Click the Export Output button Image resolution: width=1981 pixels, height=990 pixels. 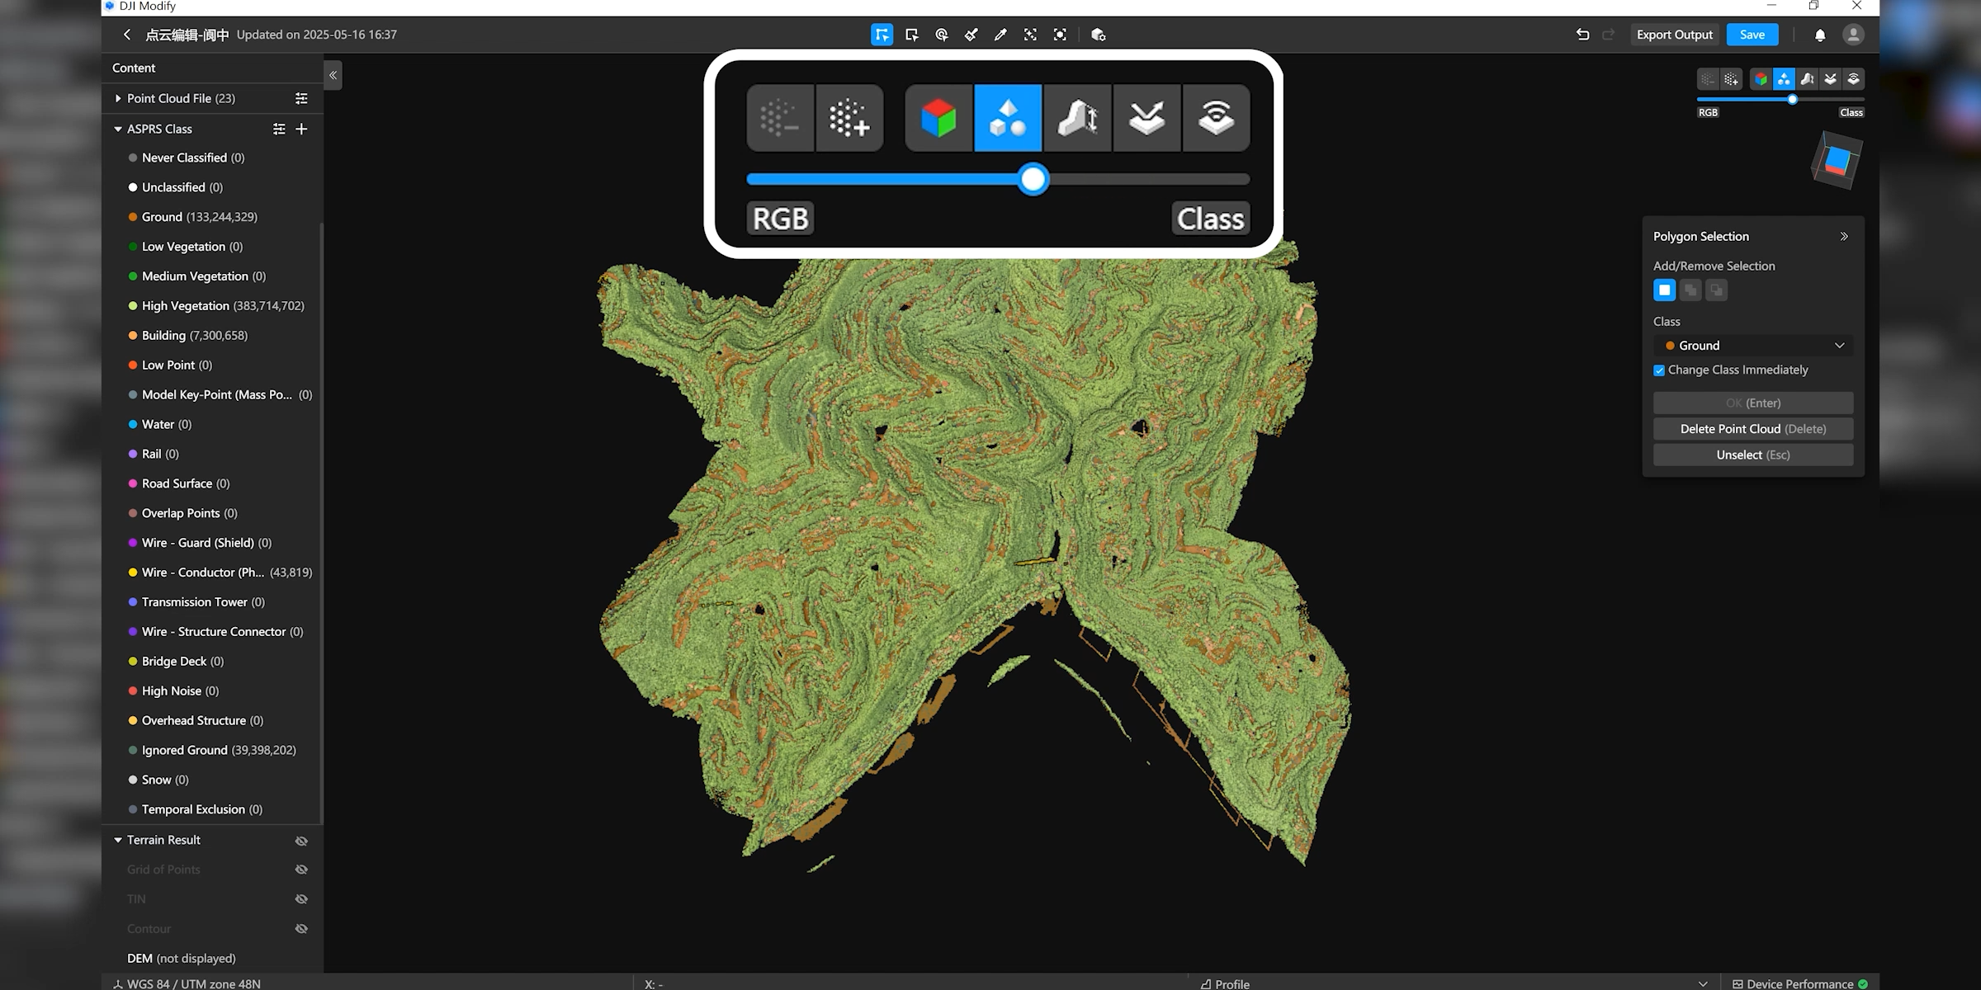1674,35
